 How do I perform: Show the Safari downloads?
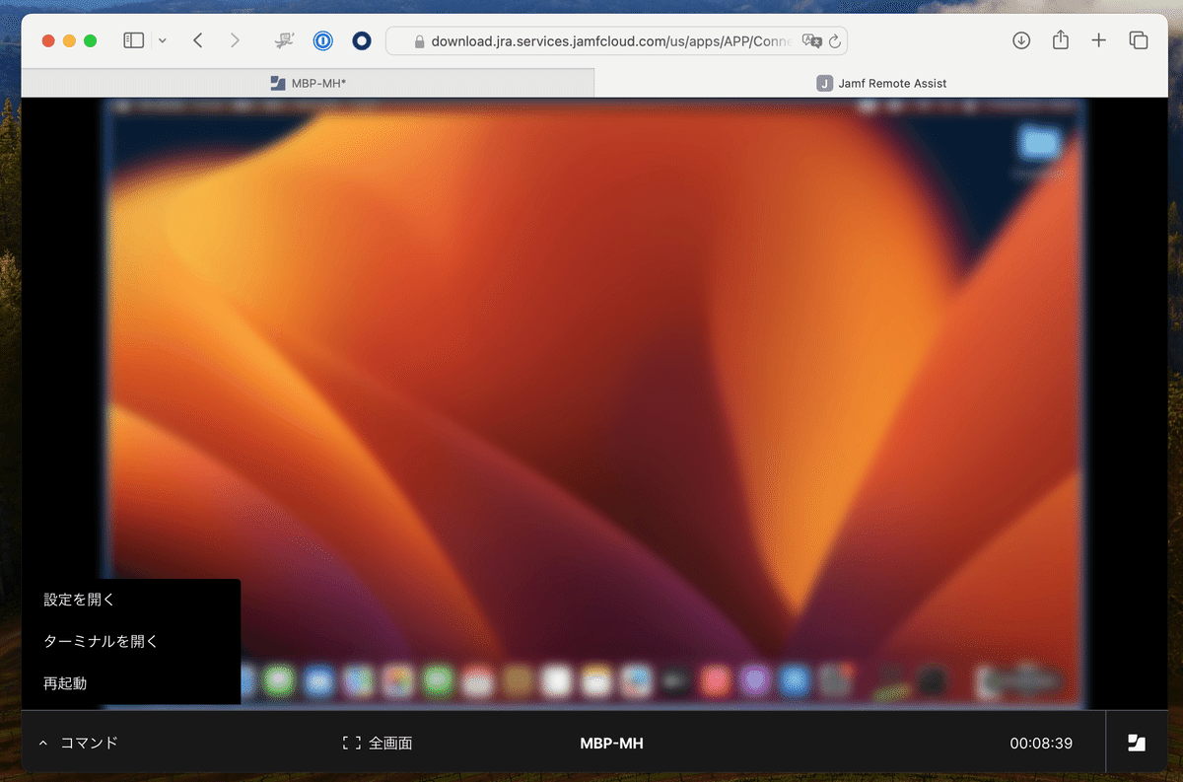[1021, 40]
